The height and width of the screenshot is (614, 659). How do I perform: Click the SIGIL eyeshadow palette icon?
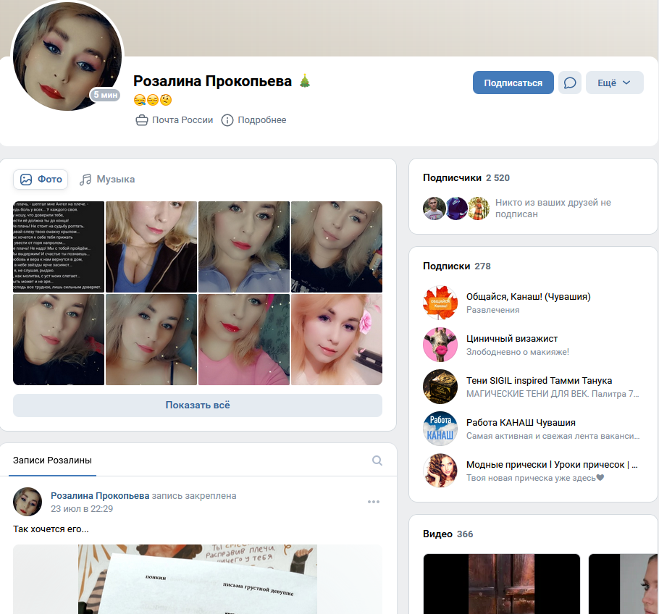[440, 387]
